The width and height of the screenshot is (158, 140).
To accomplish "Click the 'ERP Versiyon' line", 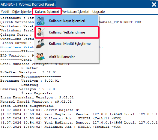I will (x=17, y=56).
